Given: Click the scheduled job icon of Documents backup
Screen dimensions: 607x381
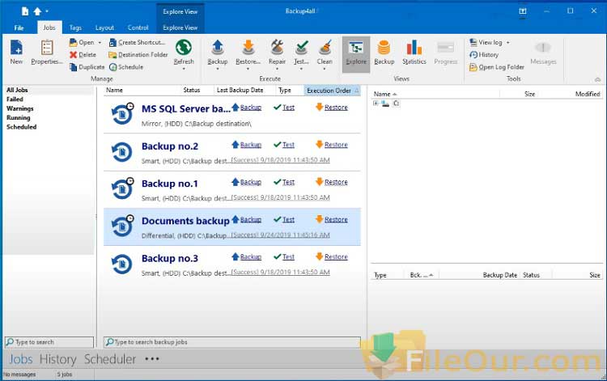Looking at the screenshot, I should [x=122, y=226].
